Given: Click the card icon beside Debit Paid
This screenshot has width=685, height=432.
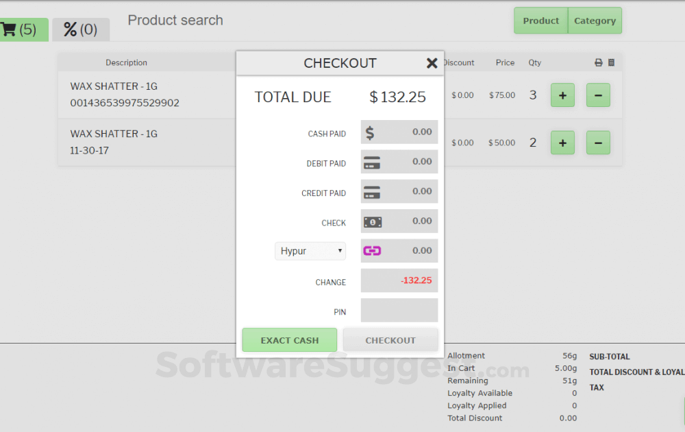Looking at the screenshot, I should [373, 162].
